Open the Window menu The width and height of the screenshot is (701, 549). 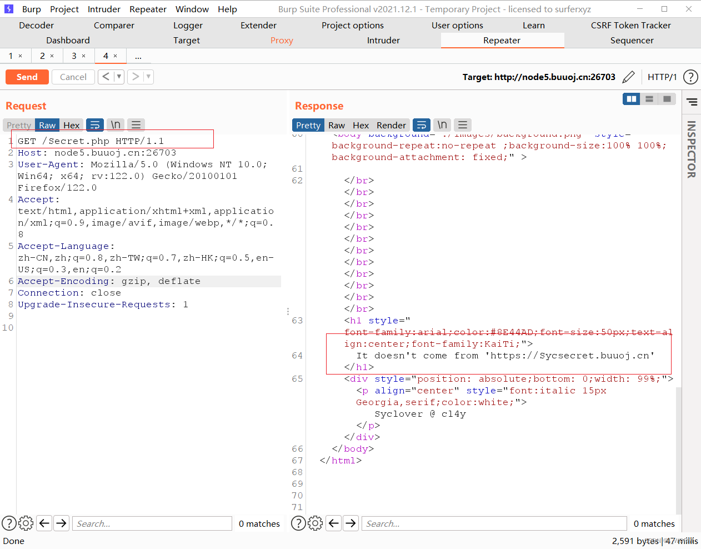192,9
